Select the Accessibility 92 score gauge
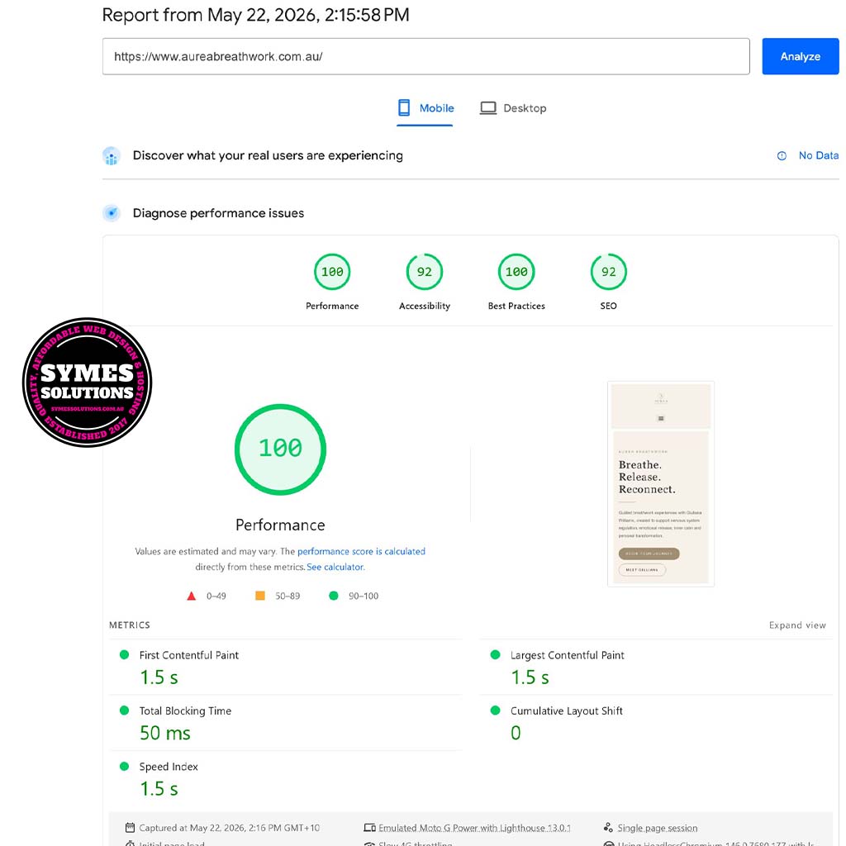846x846 pixels. click(x=425, y=272)
